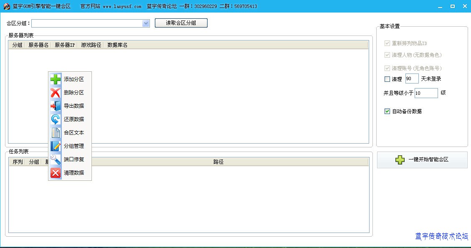Select 合区文本 from the context menu
The width and height of the screenshot is (471, 248).
[74, 133]
